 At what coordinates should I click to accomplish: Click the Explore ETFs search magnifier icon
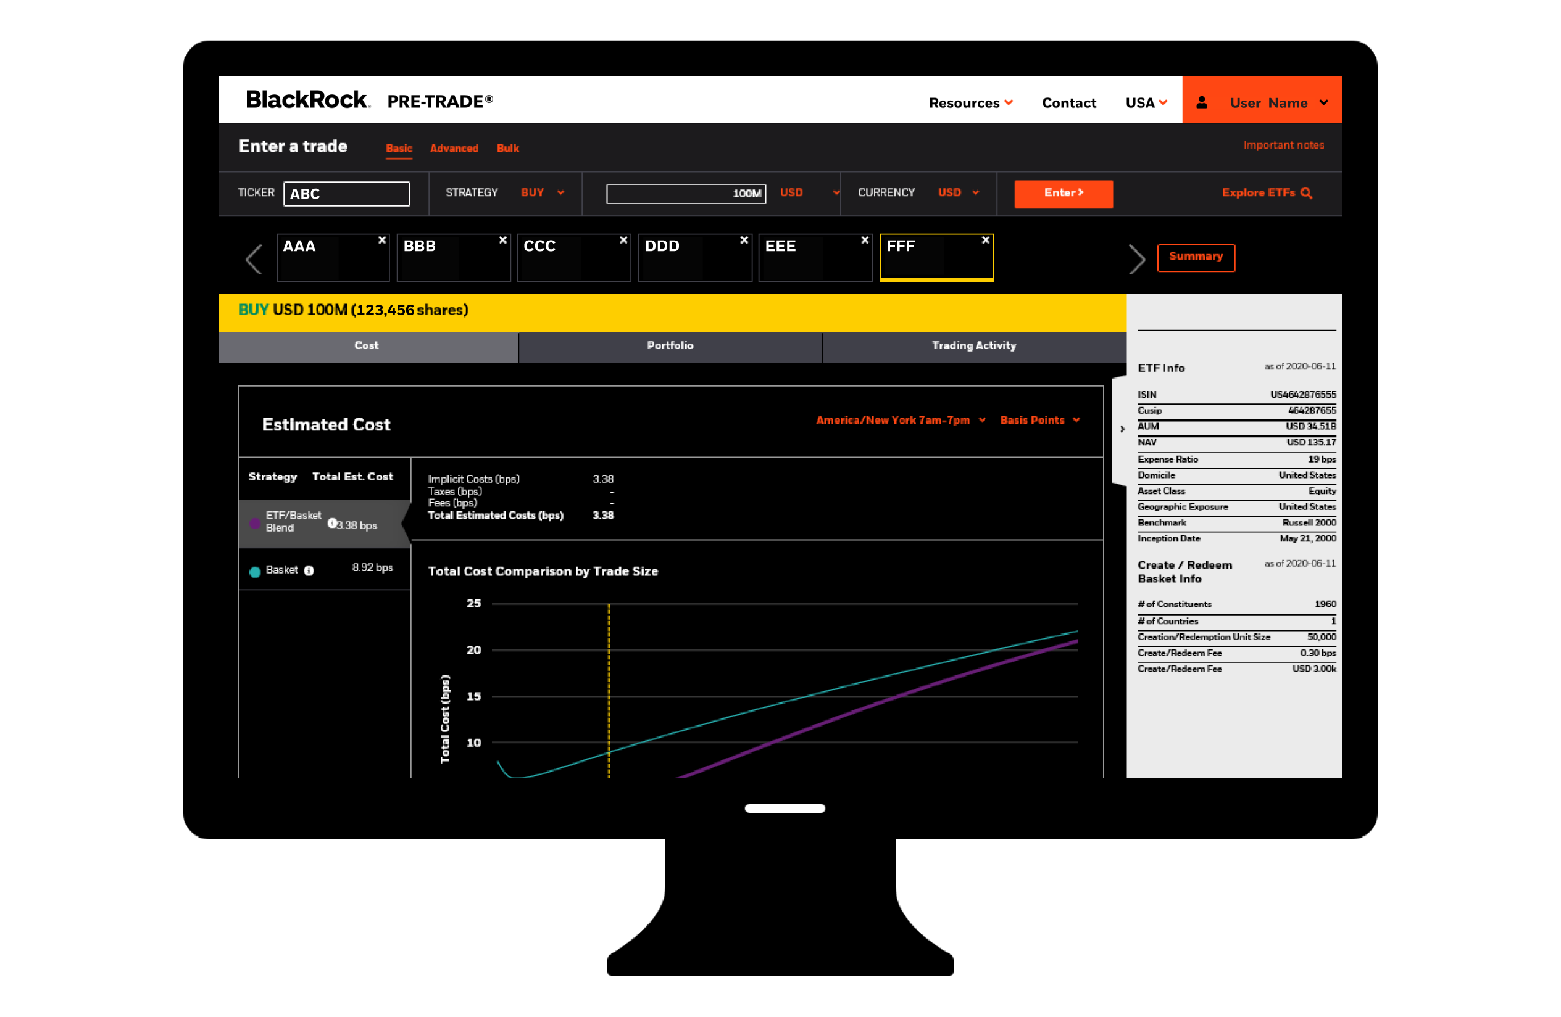[1306, 192]
